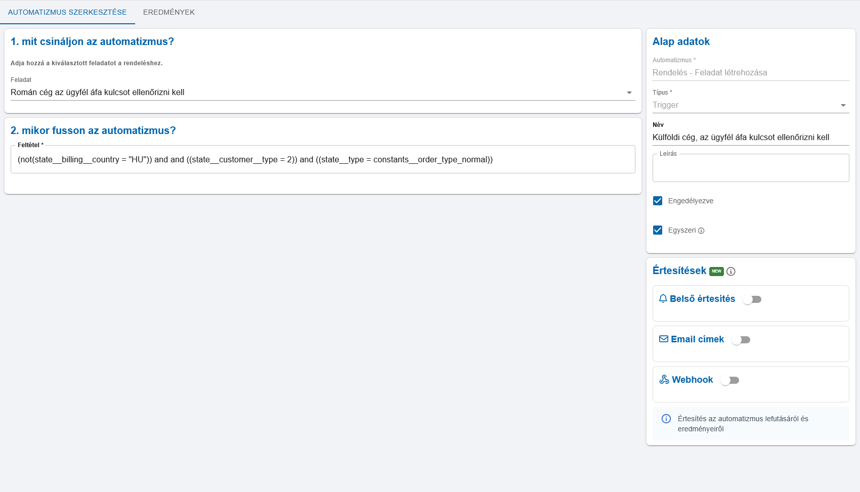Click the envelope icon for Email címek
This screenshot has width=860, height=492.
coord(664,339)
